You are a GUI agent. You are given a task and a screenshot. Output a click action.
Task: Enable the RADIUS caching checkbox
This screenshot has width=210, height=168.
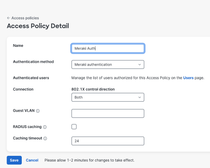pos(74,127)
